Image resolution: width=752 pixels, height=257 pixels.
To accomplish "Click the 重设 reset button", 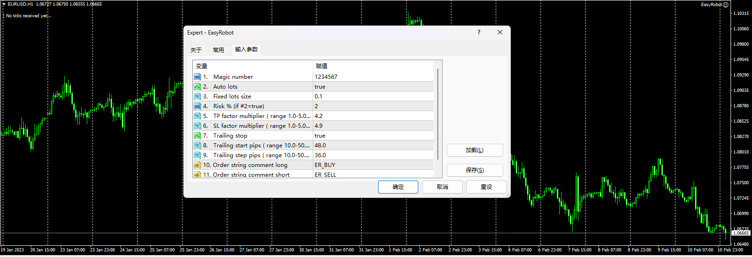I will [x=486, y=187].
